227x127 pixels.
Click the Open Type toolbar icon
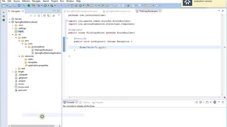click(x=88, y=6)
